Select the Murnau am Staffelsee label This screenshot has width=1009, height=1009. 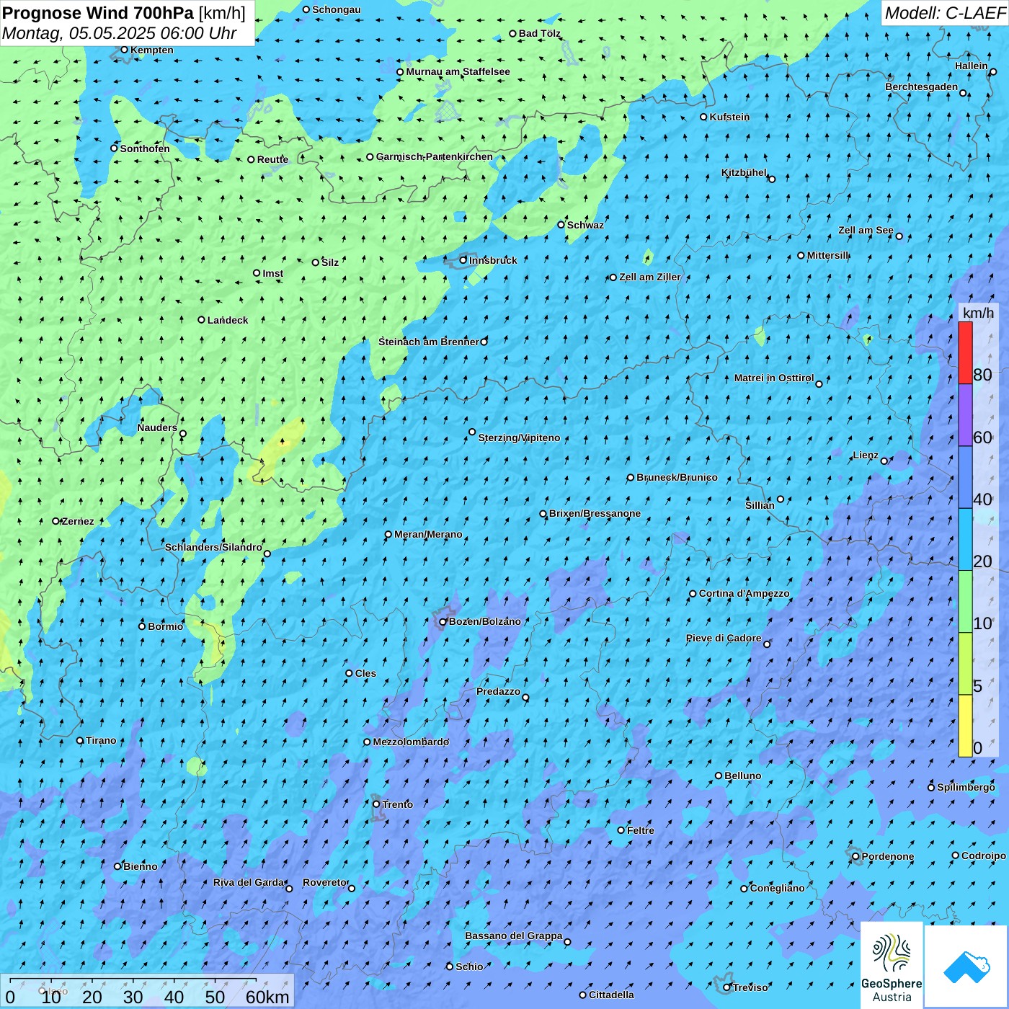458,71
